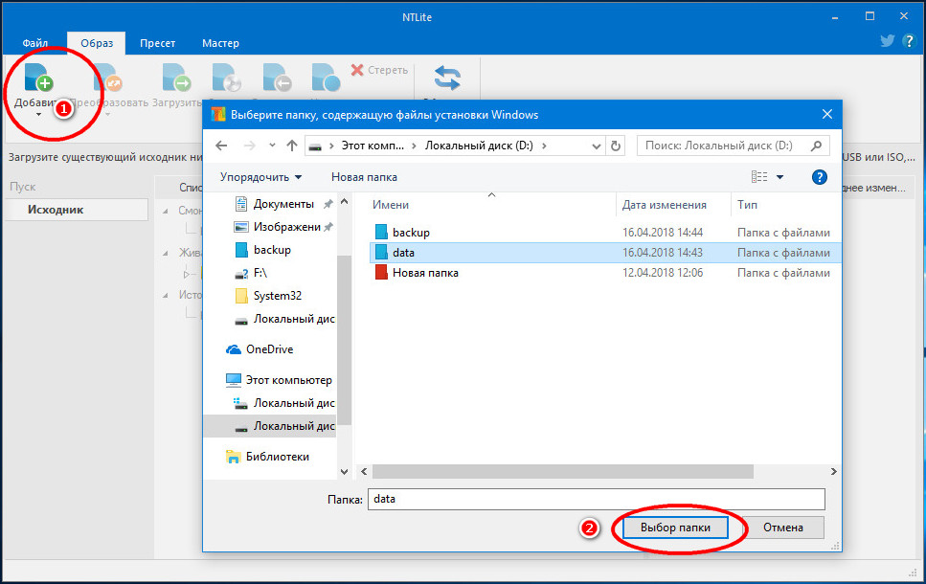Open the Упорядочить menu

(x=260, y=177)
